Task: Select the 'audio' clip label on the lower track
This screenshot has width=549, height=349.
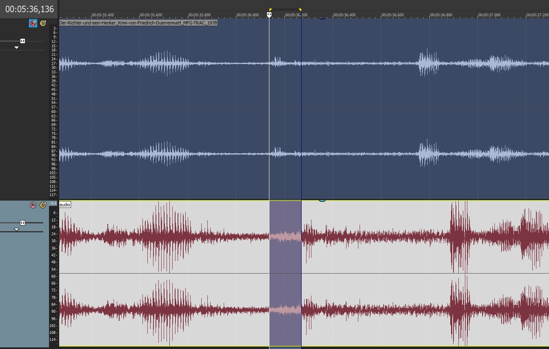Action: pos(65,204)
